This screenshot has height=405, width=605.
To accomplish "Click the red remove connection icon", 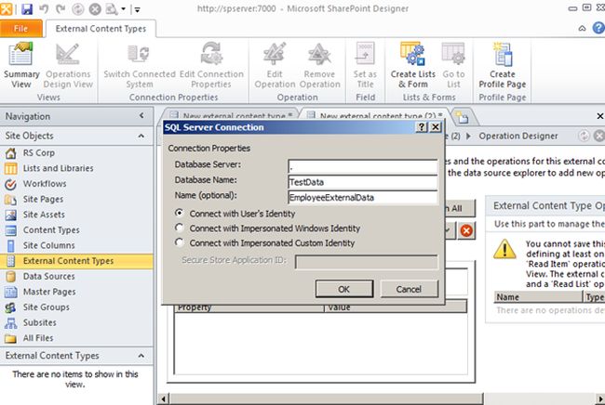I will (466, 230).
